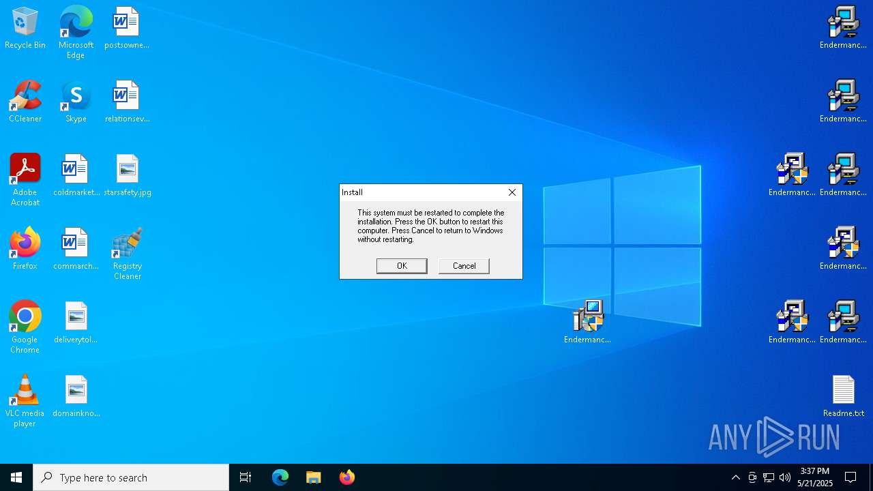Open the network status tray icon
Viewport: 873px width, 491px height.
(x=769, y=477)
